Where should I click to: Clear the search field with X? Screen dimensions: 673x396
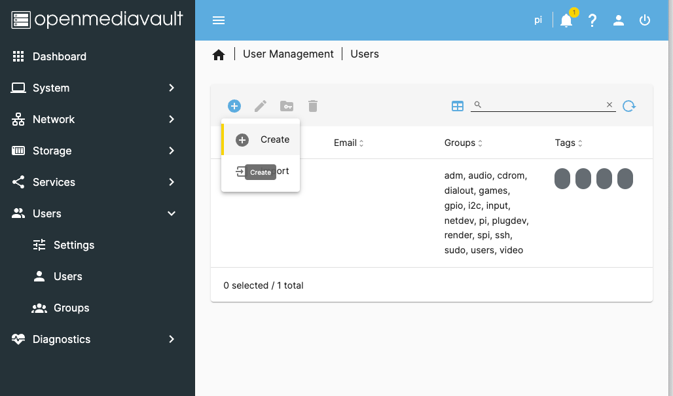coord(609,105)
